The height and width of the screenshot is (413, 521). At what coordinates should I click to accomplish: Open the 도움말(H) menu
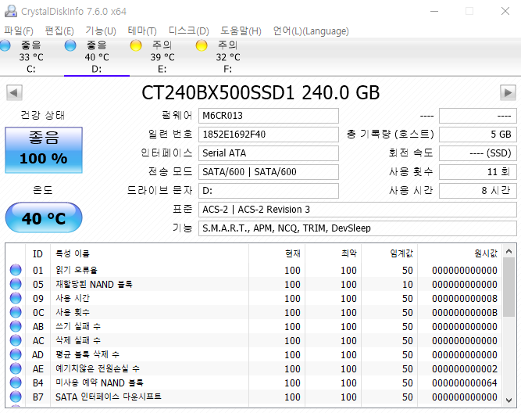pyautogui.click(x=241, y=31)
